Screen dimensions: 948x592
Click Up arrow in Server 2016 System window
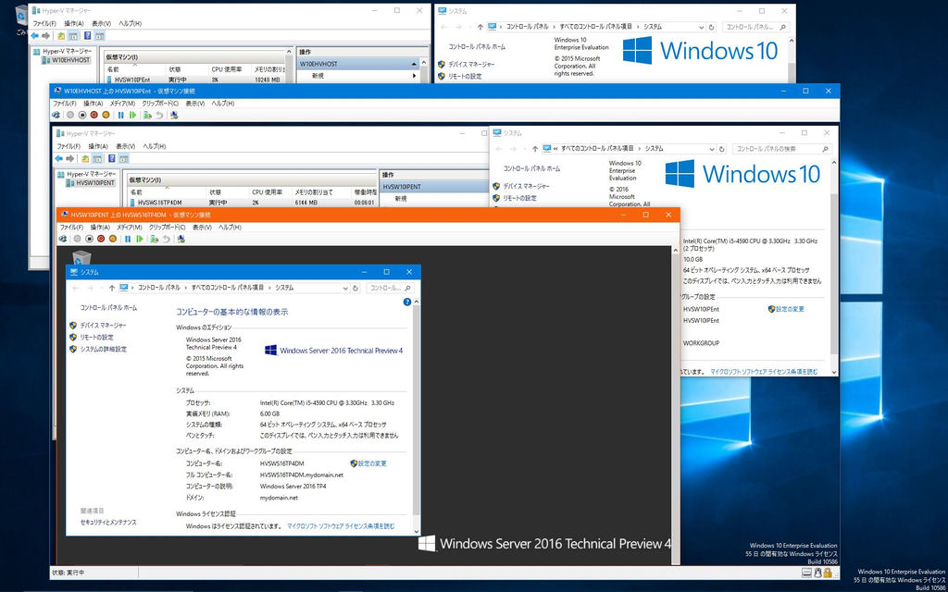click(x=111, y=289)
